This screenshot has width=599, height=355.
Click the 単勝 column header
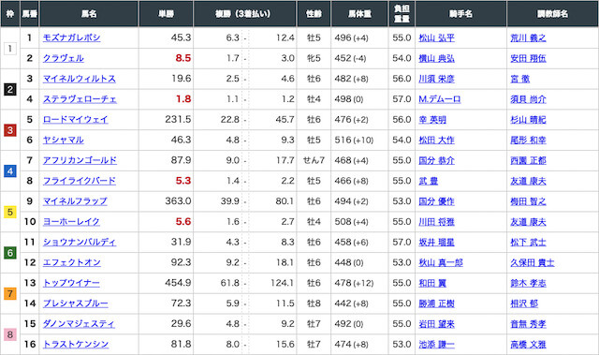coord(167,14)
